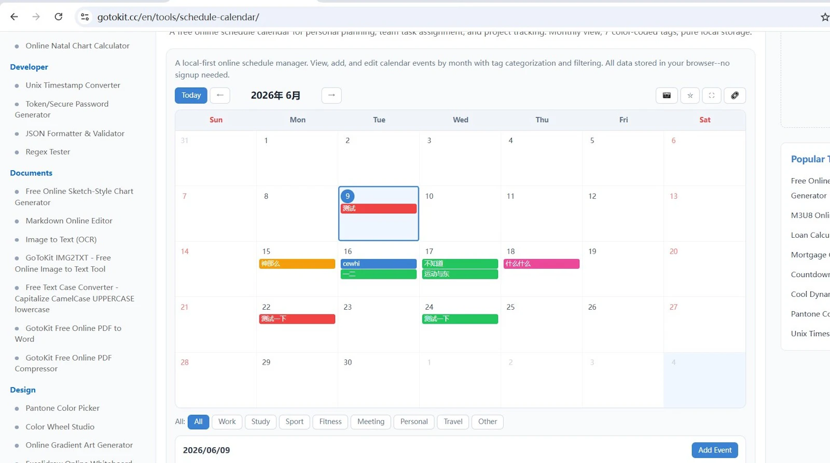Open the red event on June 22

(297, 319)
